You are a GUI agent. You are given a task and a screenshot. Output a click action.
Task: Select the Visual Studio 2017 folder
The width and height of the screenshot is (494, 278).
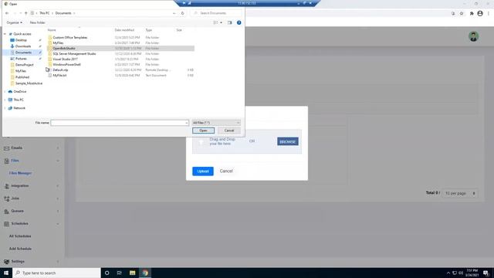65,59
